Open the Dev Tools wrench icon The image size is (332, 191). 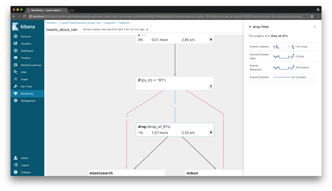point(16,86)
